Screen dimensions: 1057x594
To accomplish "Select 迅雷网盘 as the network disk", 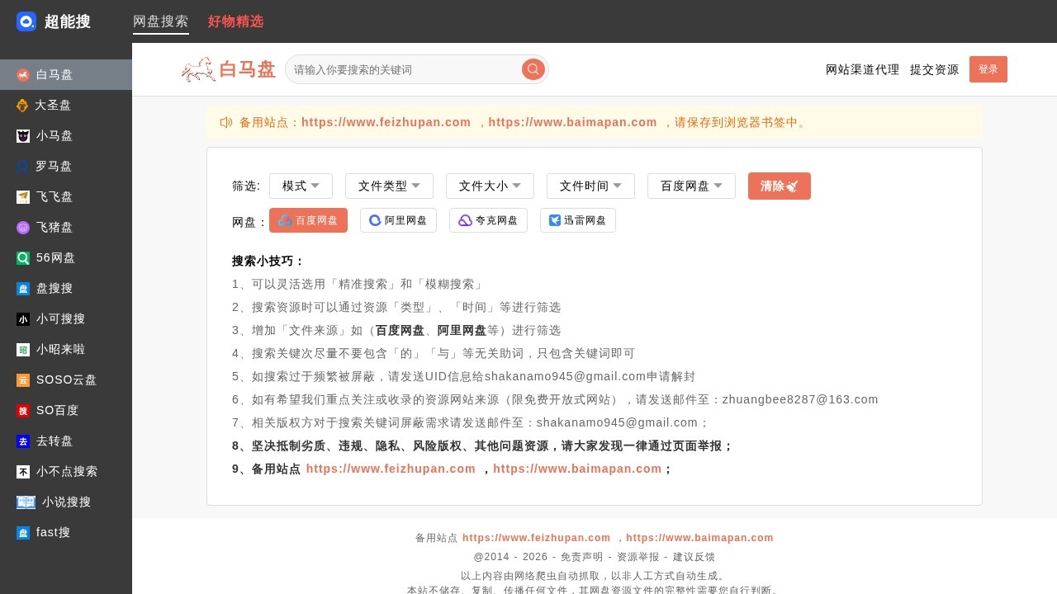I will (578, 220).
